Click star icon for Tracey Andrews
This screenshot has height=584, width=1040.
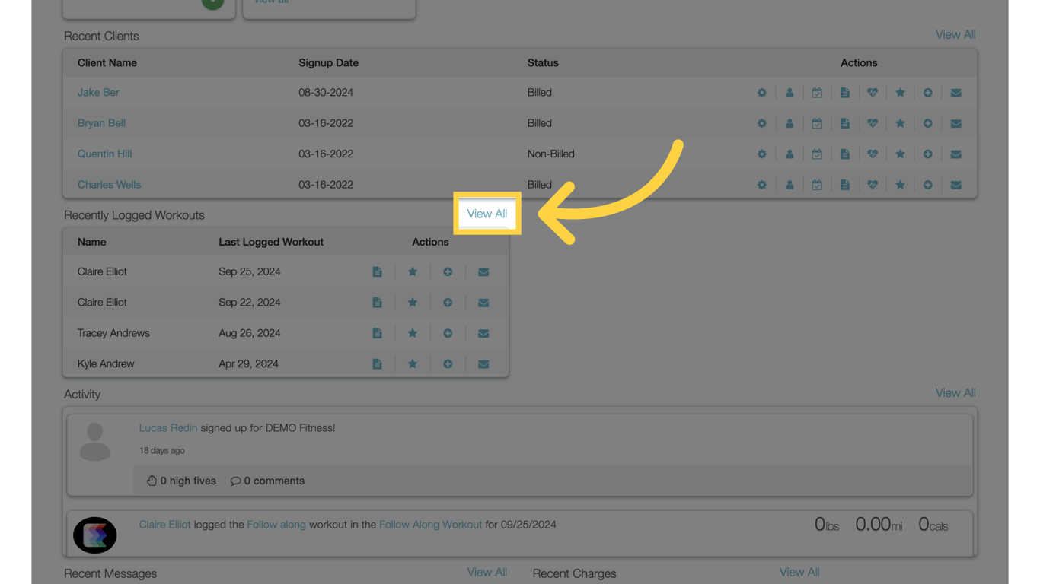pyautogui.click(x=413, y=333)
